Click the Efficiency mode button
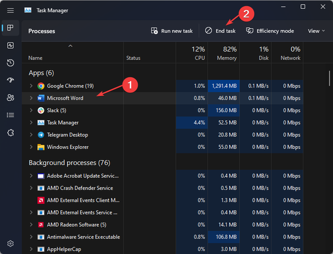The height and width of the screenshot is (254, 333). 270,31
